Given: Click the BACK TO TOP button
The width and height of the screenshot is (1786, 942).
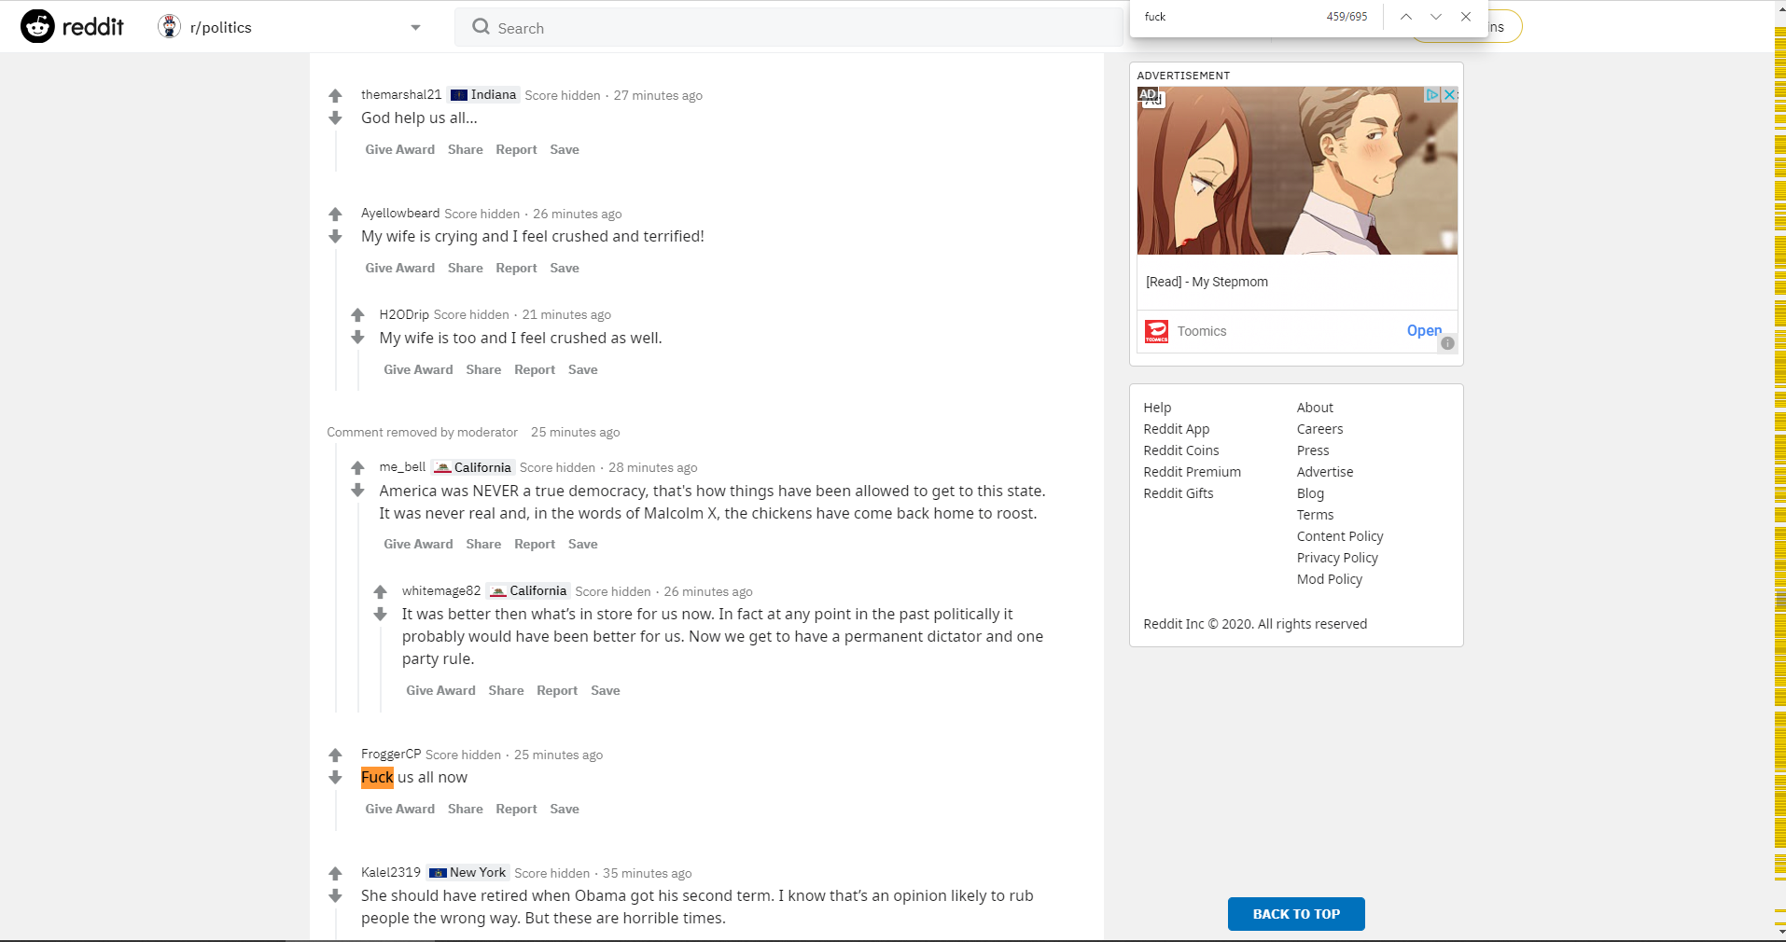Looking at the screenshot, I should [1296, 914].
